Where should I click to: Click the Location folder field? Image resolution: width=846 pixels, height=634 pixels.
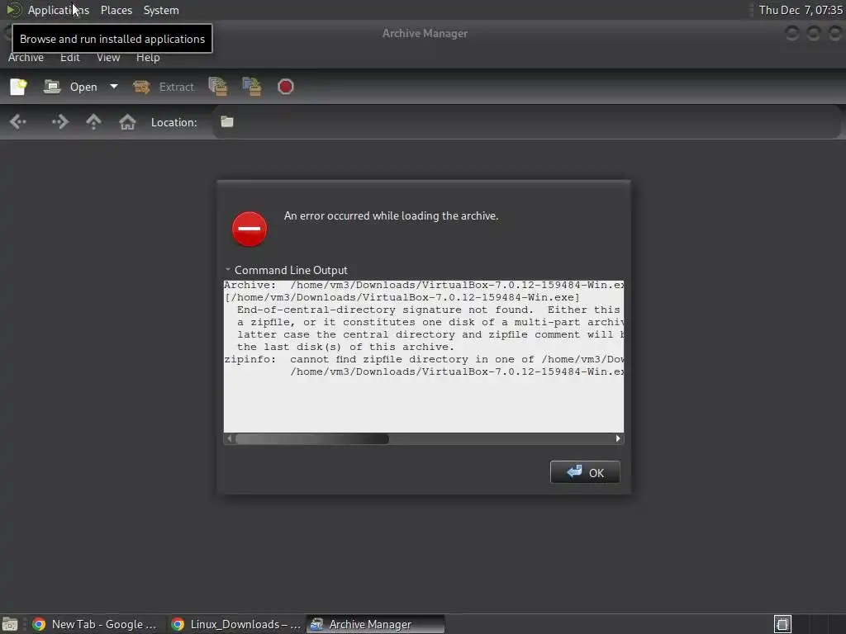[x=526, y=122]
